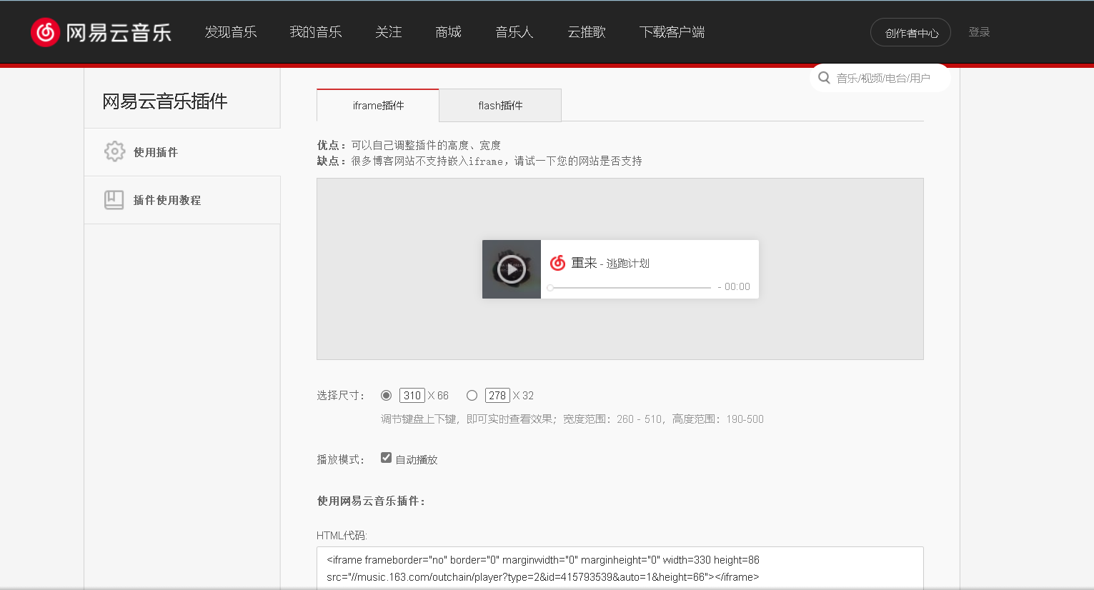Disable the 自动播放 autoplay checkbox
The height and width of the screenshot is (590, 1094).
(386, 457)
